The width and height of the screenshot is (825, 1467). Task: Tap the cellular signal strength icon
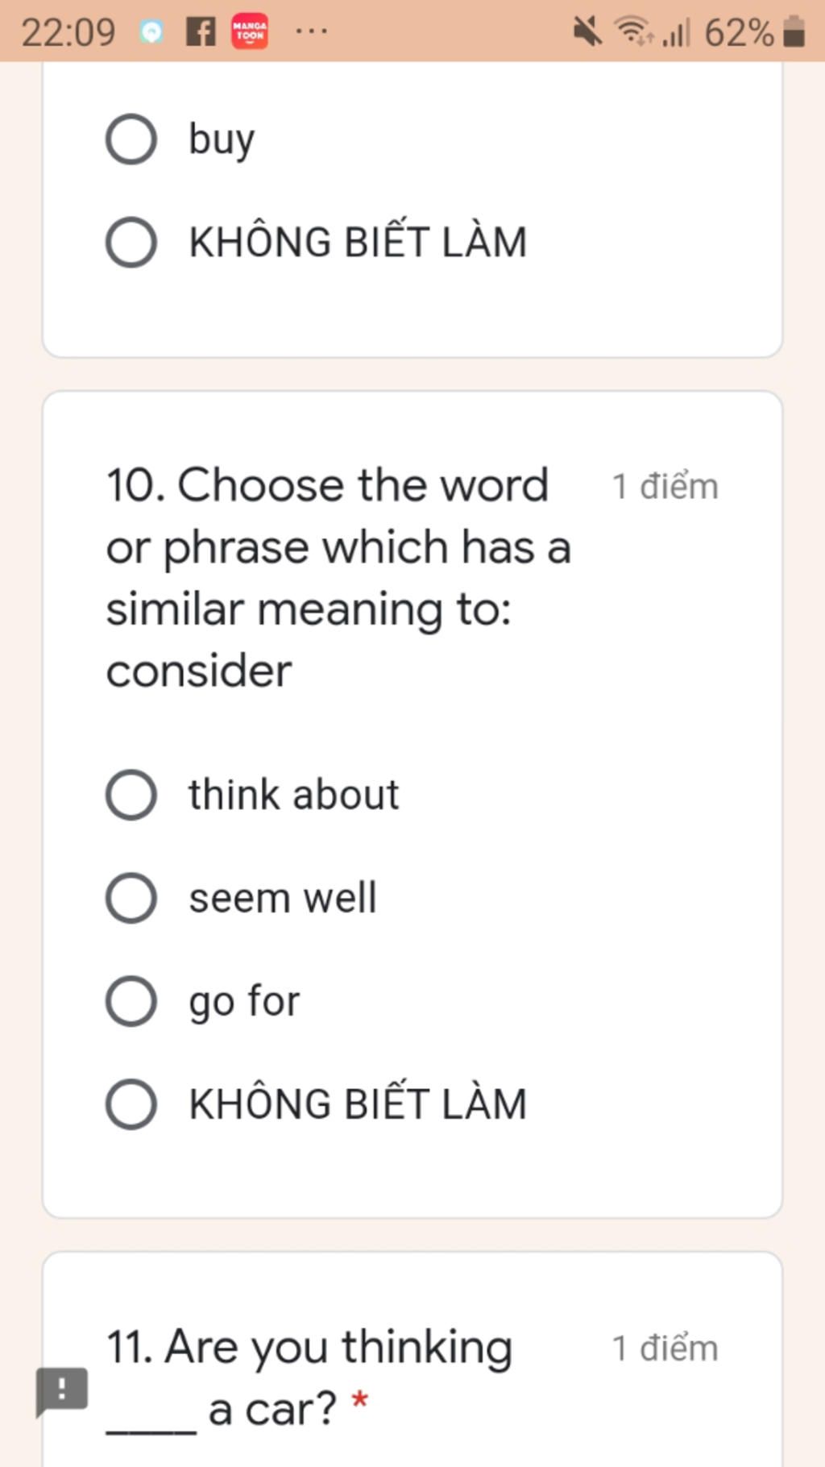pyautogui.click(x=676, y=33)
